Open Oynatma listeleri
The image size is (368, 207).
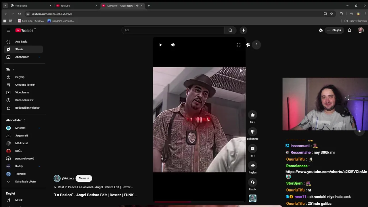24,85
